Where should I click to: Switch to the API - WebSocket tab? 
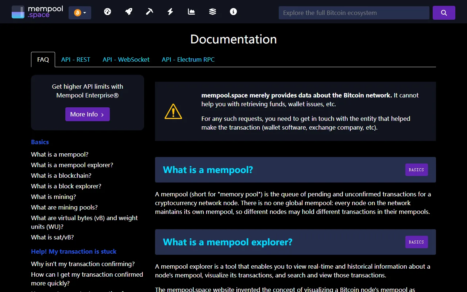click(126, 59)
